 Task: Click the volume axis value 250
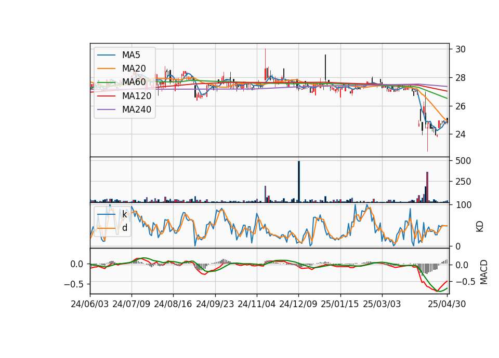[x=463, y=182]
